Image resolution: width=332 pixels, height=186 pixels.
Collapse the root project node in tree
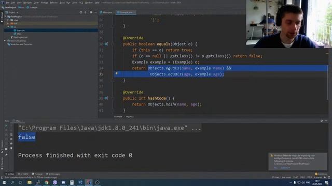tap(5, 17)
